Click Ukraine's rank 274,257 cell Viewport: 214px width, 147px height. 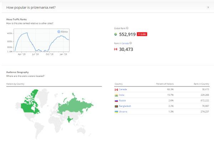(205, 111)
